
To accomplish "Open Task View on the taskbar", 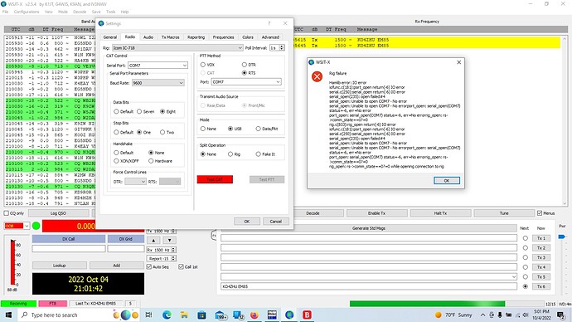I will [x=149, y=315].
